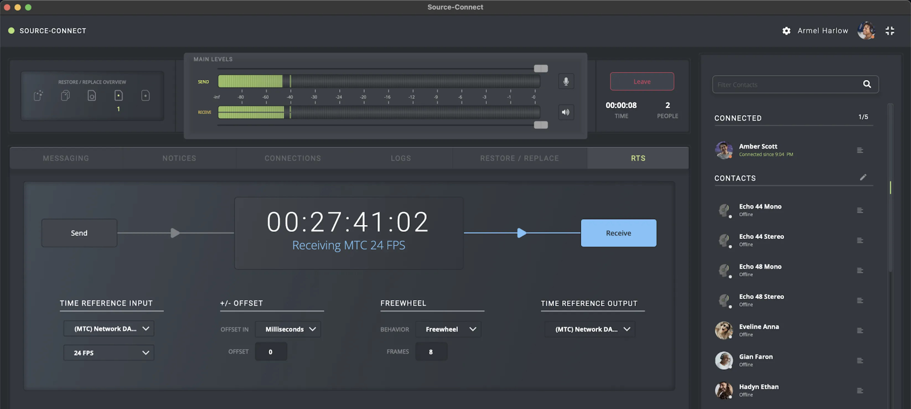Toggle the send microphone mute button
The image size is (911, 409).
566,81
